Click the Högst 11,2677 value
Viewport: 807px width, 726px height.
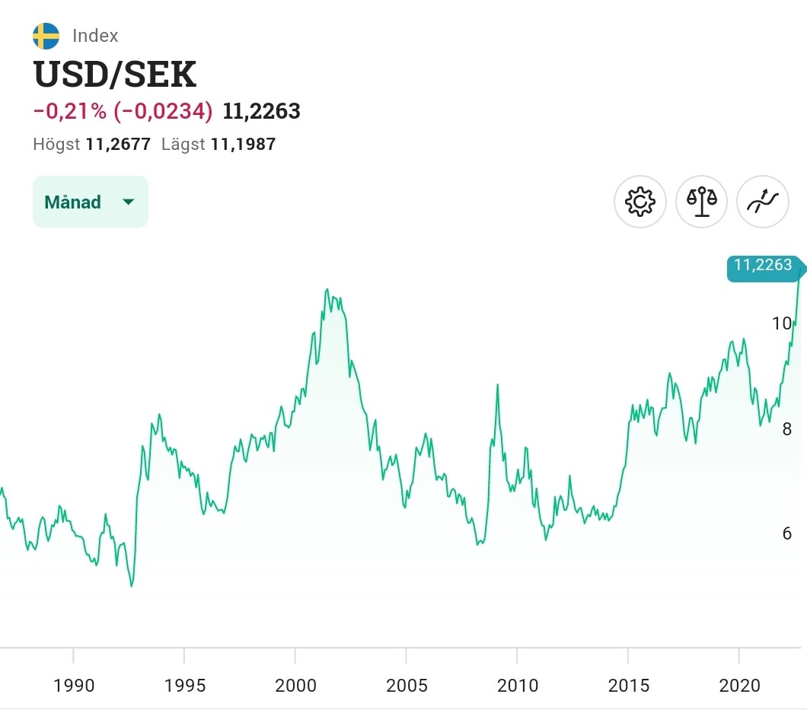tap(118, 144)
